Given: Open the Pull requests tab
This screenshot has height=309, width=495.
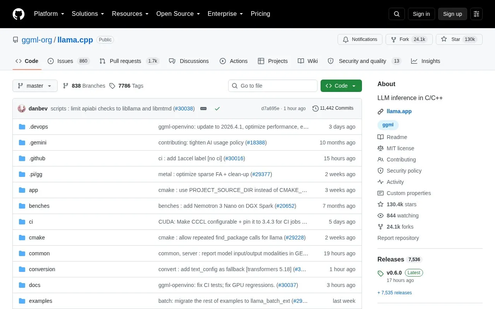Looking at the screenshot, I should (x=129, y=61).
